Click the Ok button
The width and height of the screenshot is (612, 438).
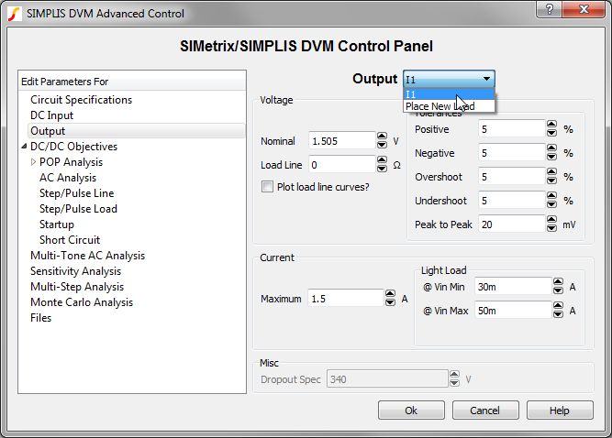pos(411,410)
